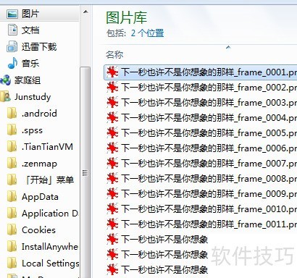The image size is (297, 278).
Task: Open the .spss folder in tree
Action: pyautogui.click(x=32, y=130)
